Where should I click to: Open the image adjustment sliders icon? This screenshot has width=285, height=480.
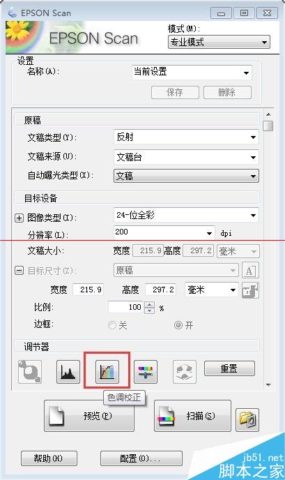(146, 372)
